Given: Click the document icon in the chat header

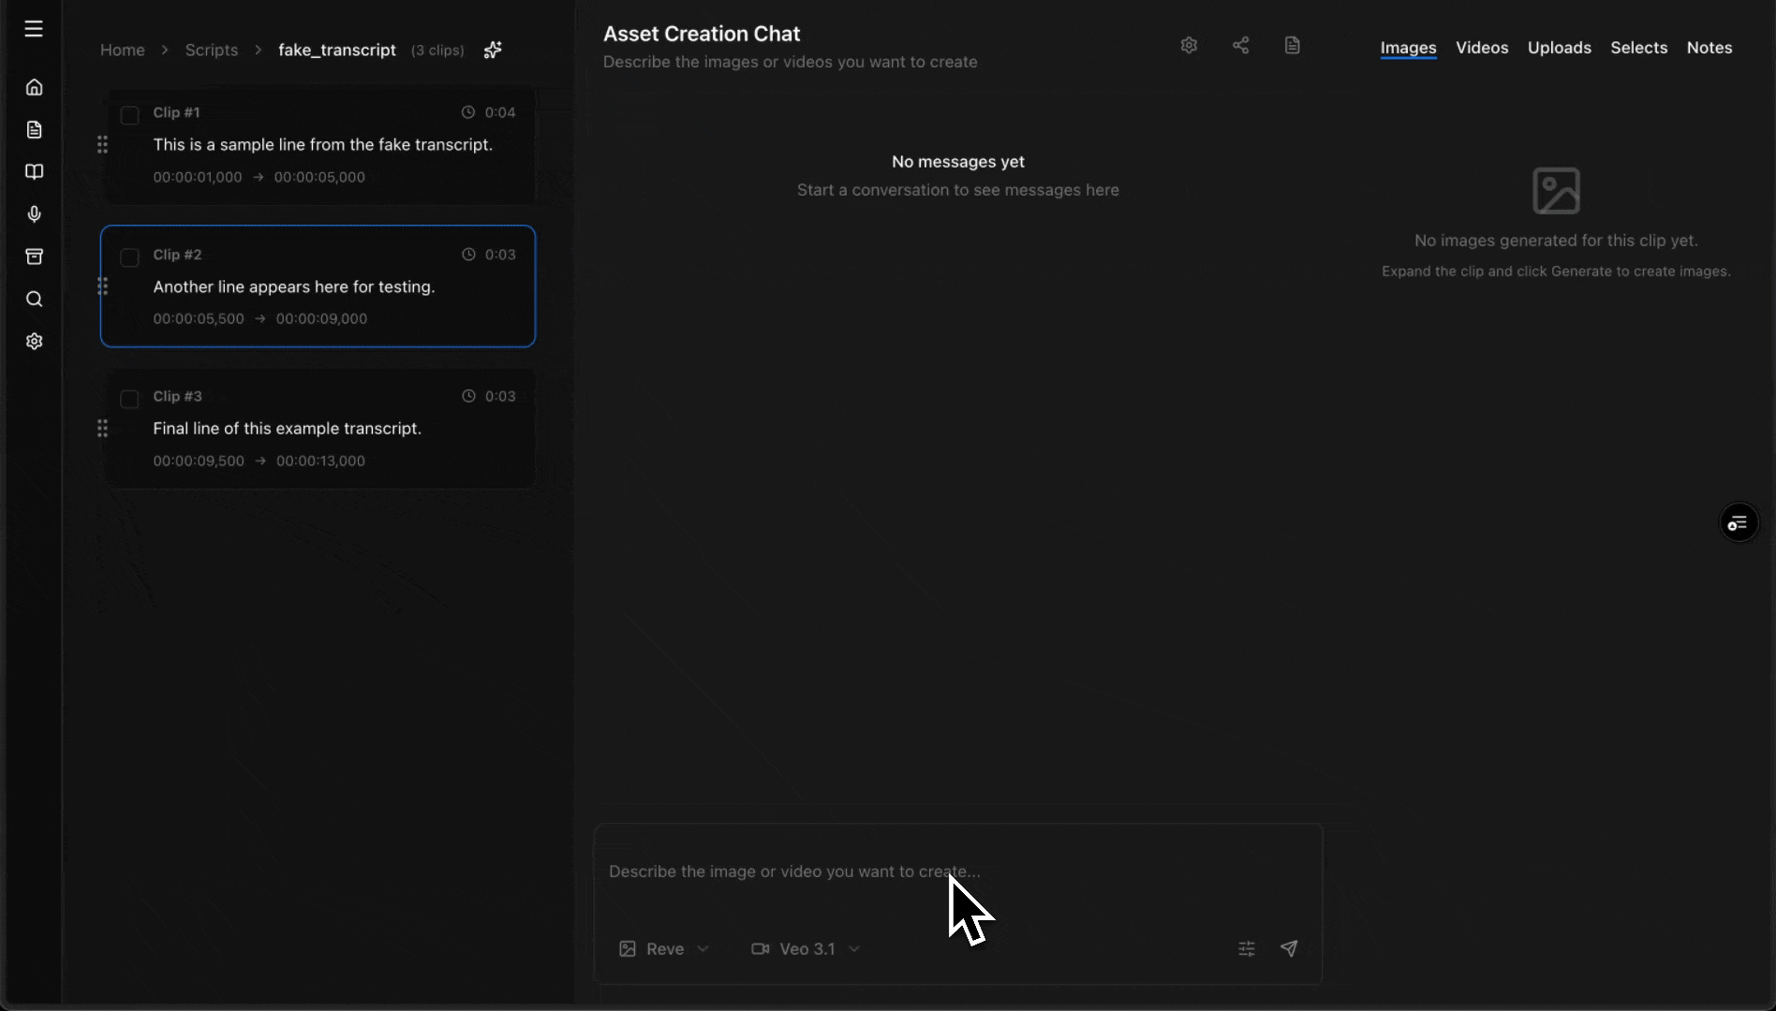Looking at the screenshot, I should click(x=1292, y=44).
